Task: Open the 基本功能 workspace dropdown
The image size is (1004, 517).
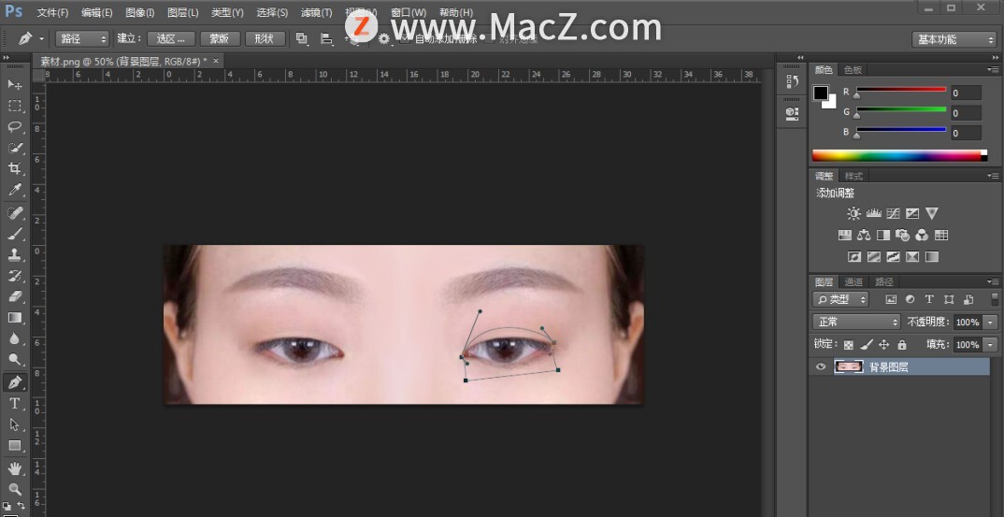Action: 954,39
